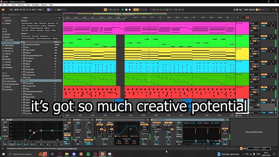Open the Samples category

(x=8, y=59)
